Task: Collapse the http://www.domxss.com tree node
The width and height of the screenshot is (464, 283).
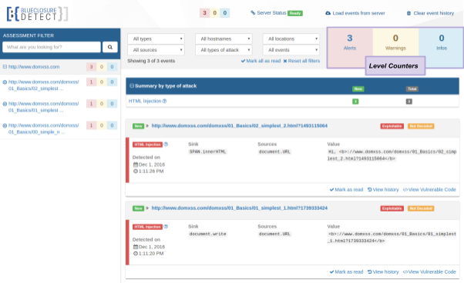Action: point(5,67)
